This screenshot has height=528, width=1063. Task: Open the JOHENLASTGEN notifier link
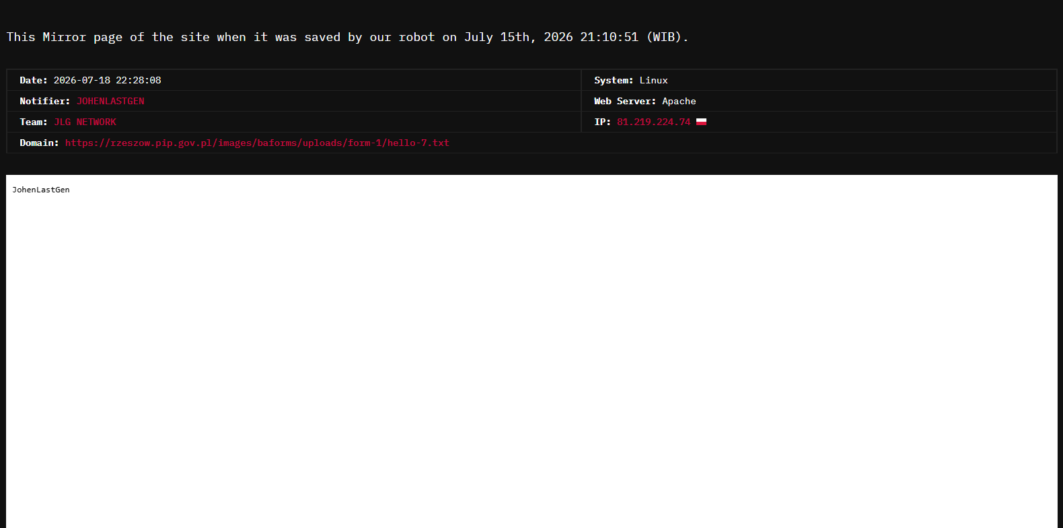coord(110,101)
